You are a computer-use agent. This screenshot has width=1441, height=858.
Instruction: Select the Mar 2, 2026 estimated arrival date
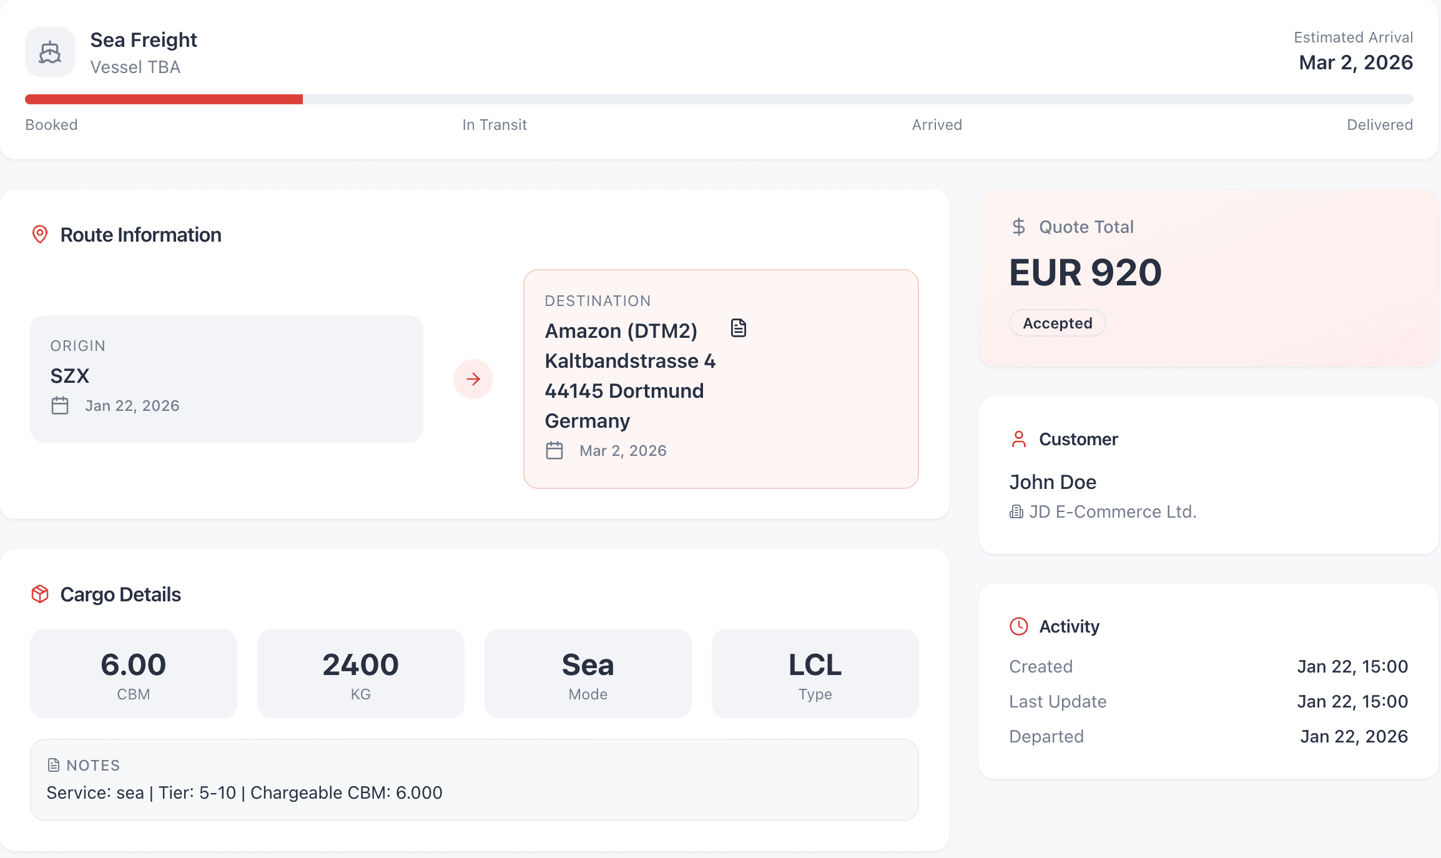pos(1355,62)
